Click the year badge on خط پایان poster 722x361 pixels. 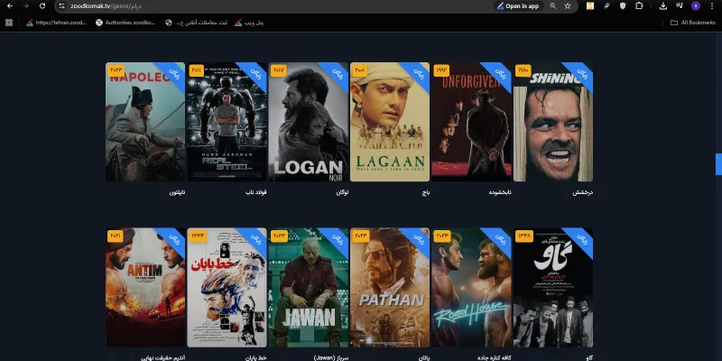198,236
